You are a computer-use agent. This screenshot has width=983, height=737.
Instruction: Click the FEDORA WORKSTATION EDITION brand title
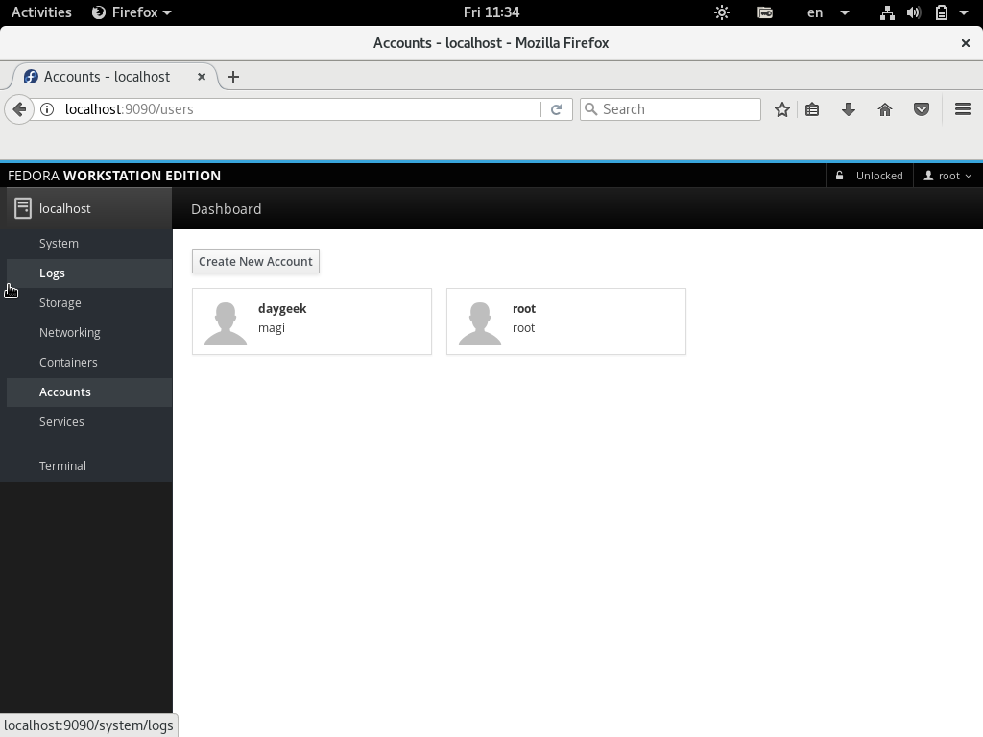click(x=114, y=177)
